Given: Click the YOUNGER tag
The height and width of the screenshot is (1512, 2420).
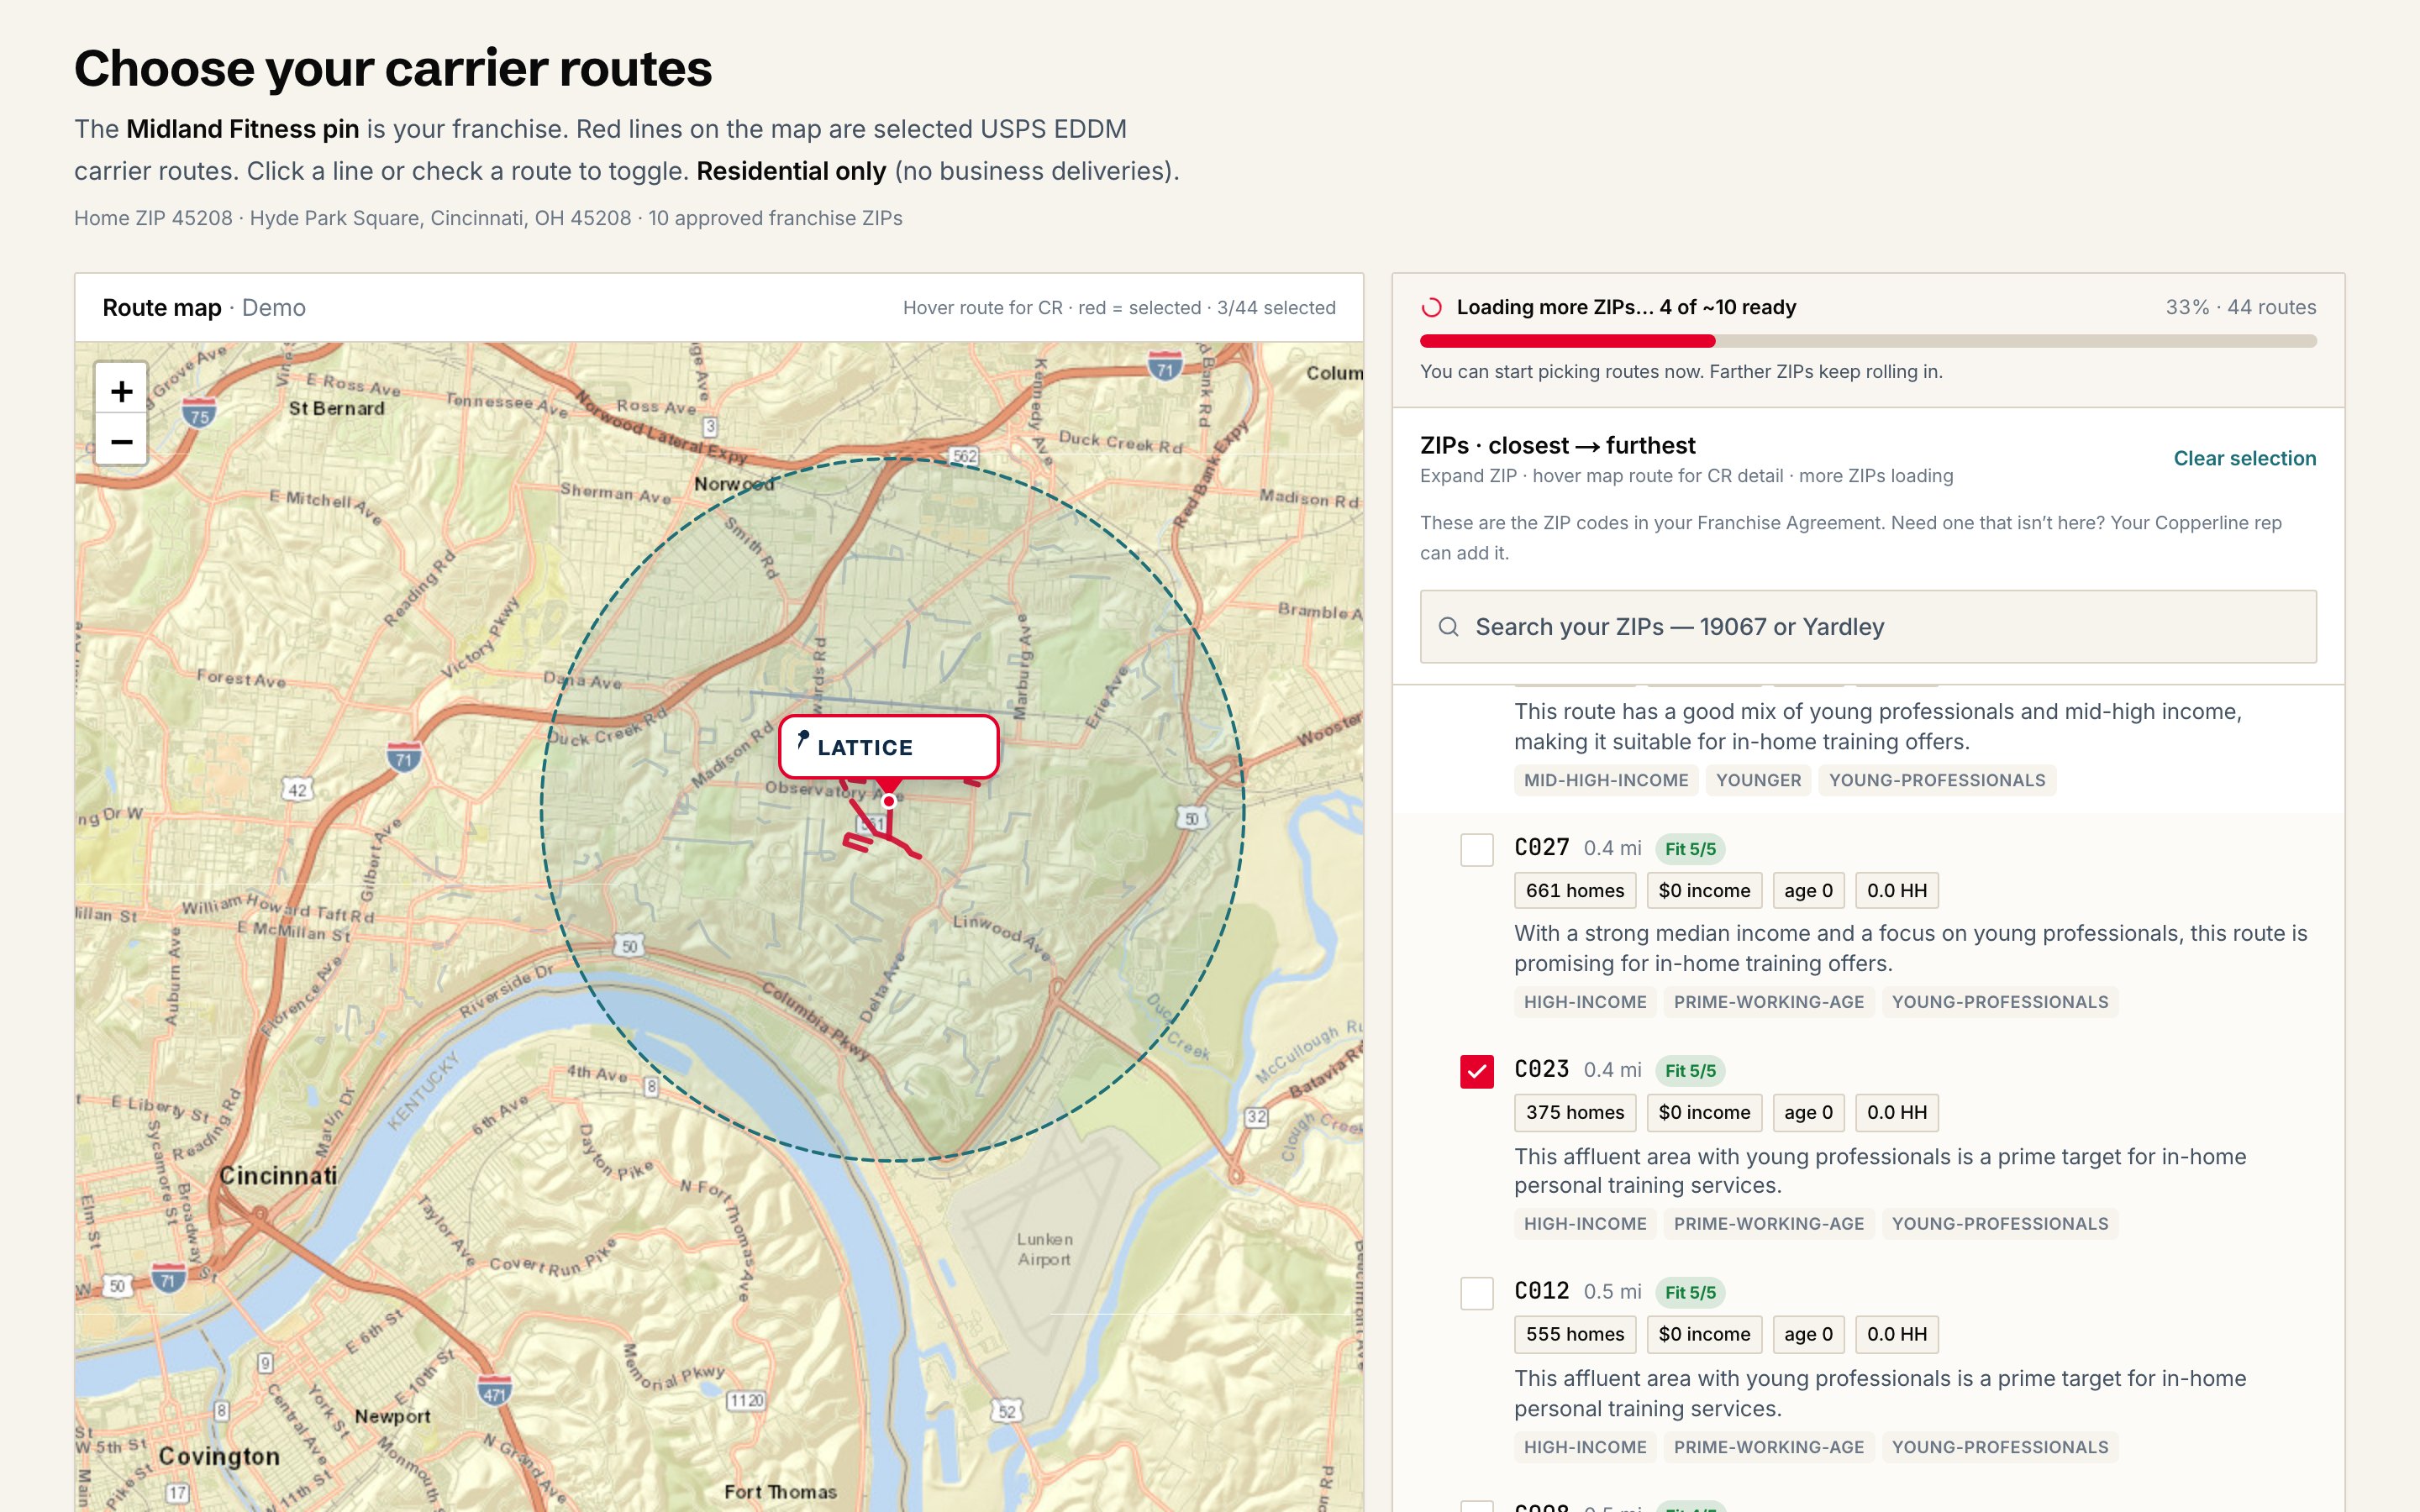Looking at the screenshot, I should [1758, 780].
